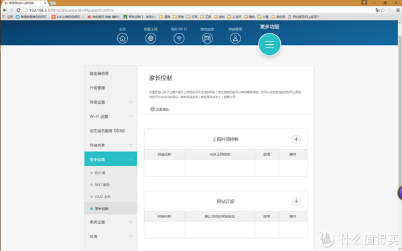Click the browser forward arrow

11,10
